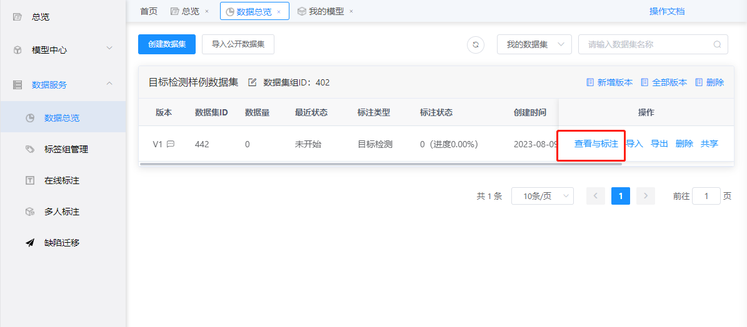
Task: Click the next page arrow
Action: 646,196
